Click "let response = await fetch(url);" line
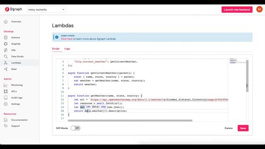The image size is (265, 149). (98, 103)
